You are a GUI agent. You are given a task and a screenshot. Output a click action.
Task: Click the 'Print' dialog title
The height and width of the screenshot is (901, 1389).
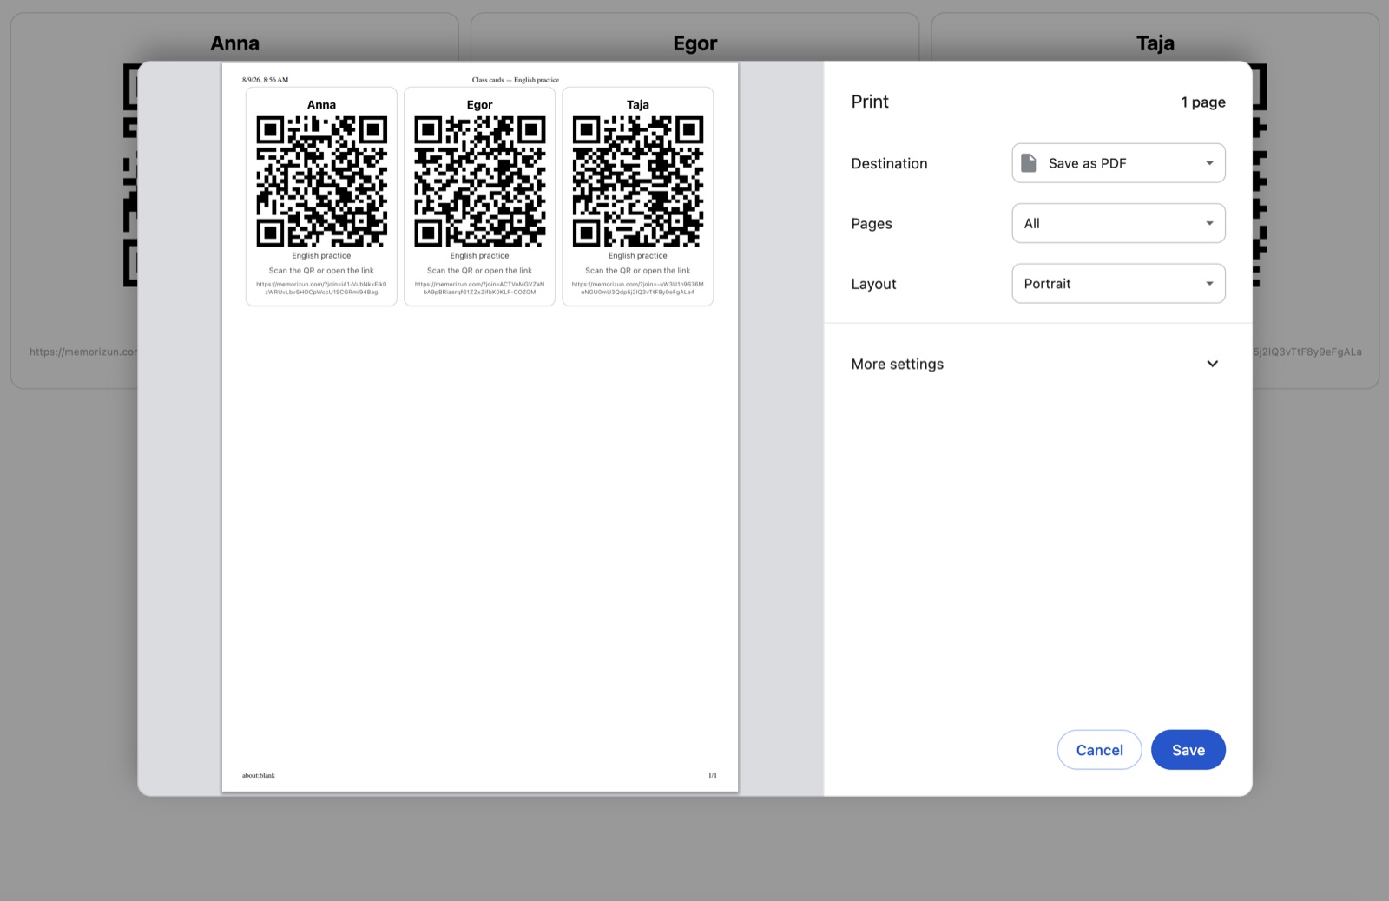pos(870,102)
